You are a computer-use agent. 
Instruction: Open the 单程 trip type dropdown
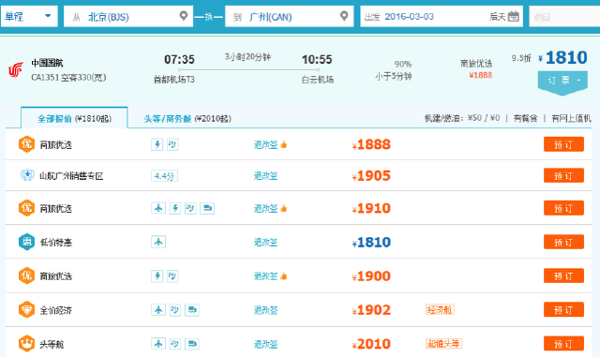pos(29,16)
